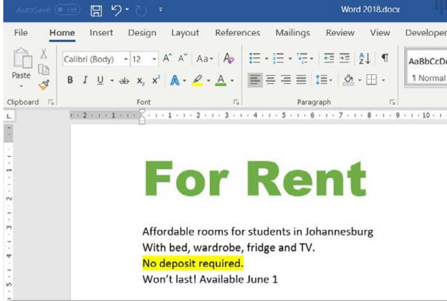
Task: Apply paragraph shading paint bucket
Action: point(348,80)
